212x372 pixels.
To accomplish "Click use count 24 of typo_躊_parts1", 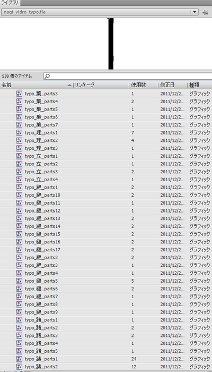I will [134, 359].
